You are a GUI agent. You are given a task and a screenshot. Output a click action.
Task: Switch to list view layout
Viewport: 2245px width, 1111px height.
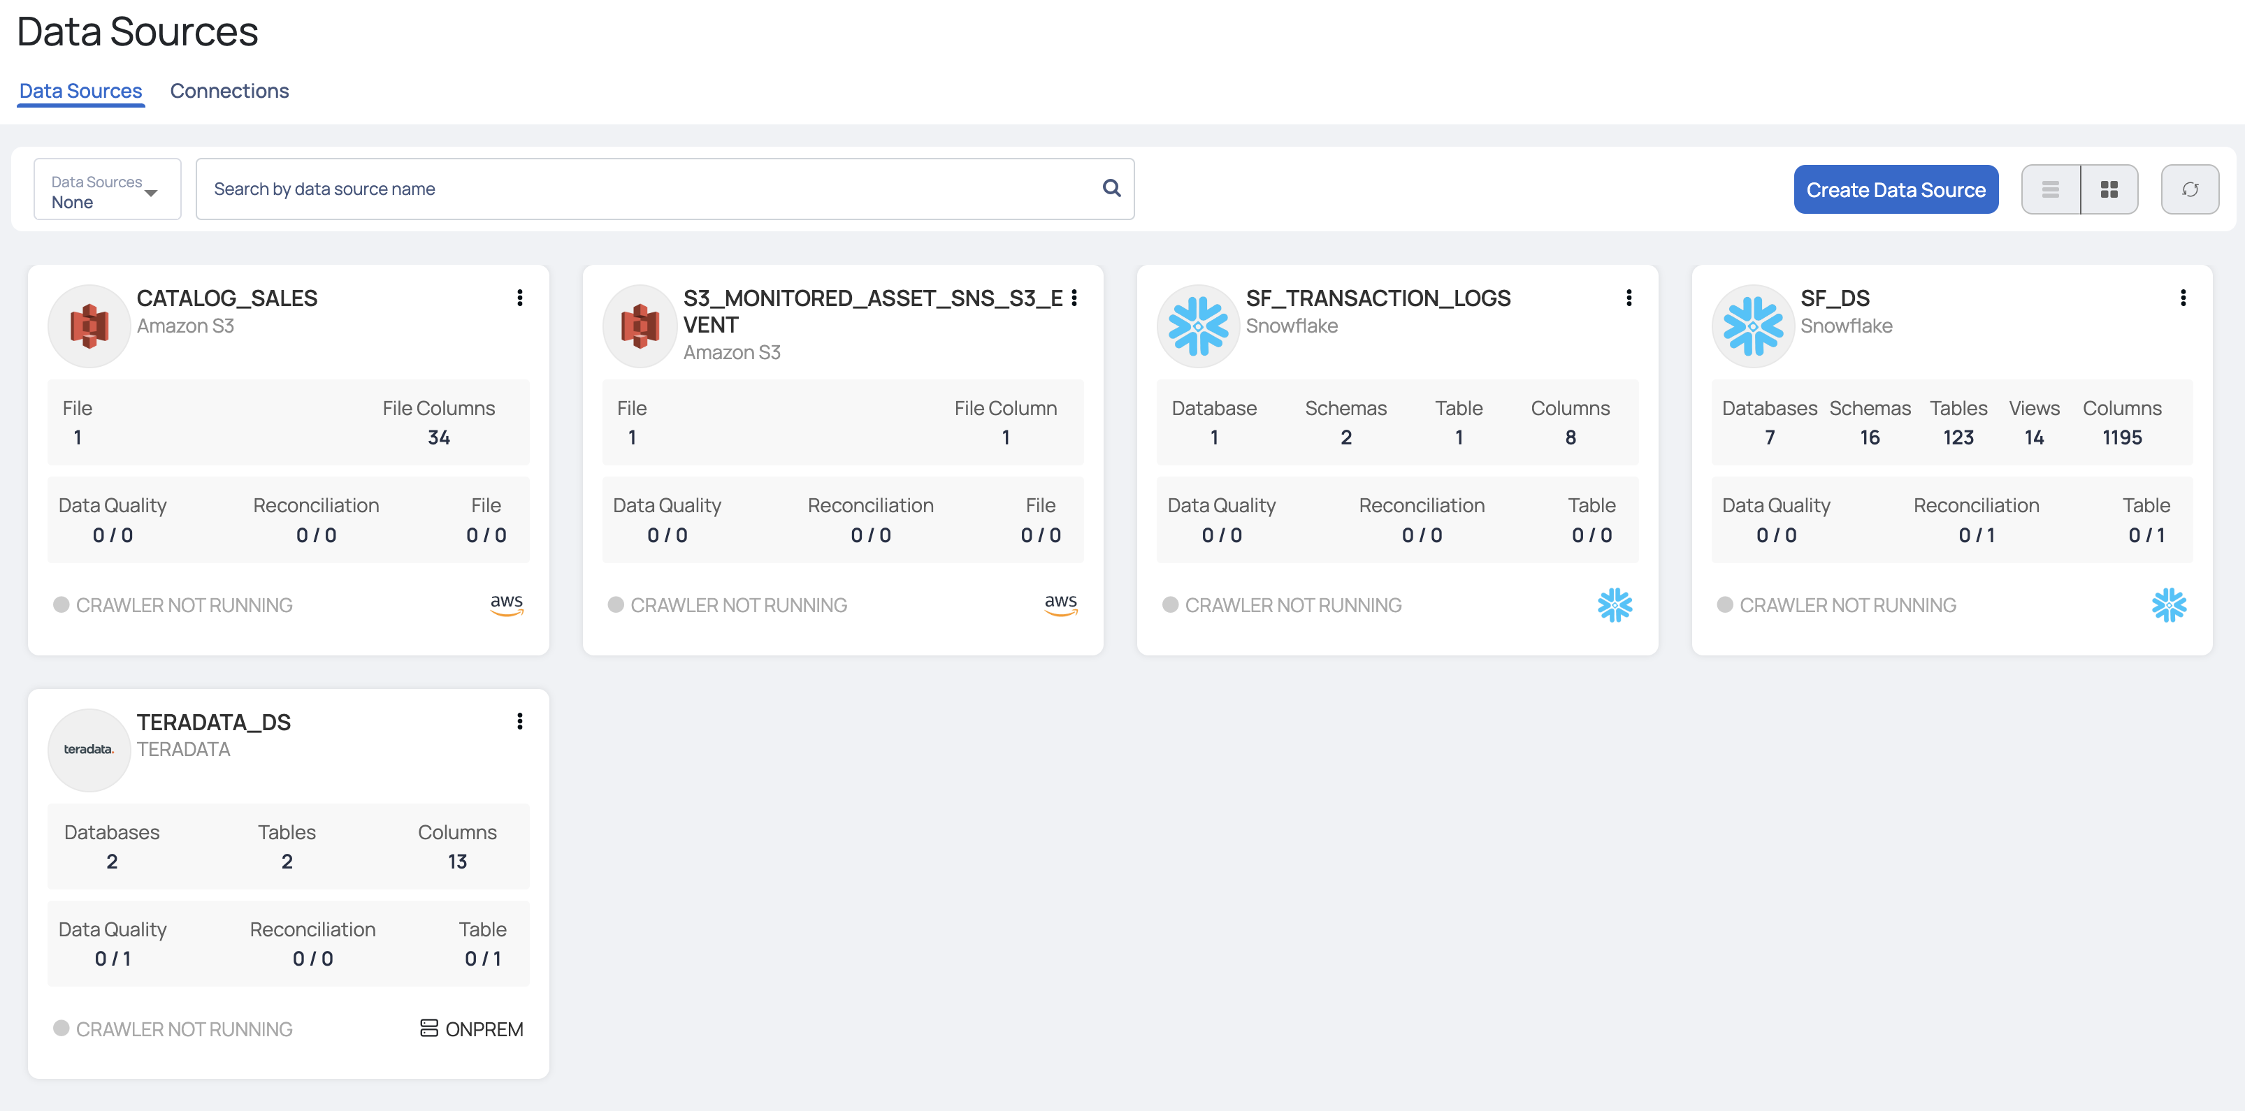[x=2050, y=189]
